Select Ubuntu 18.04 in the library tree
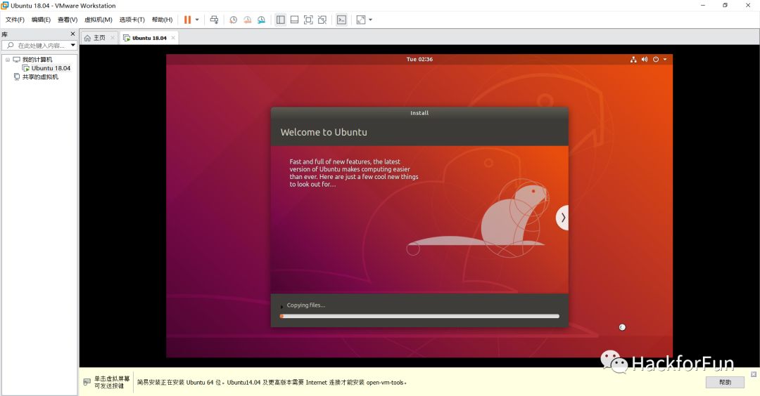This screenshot has width=760, height=396. [x=51, y=68]
